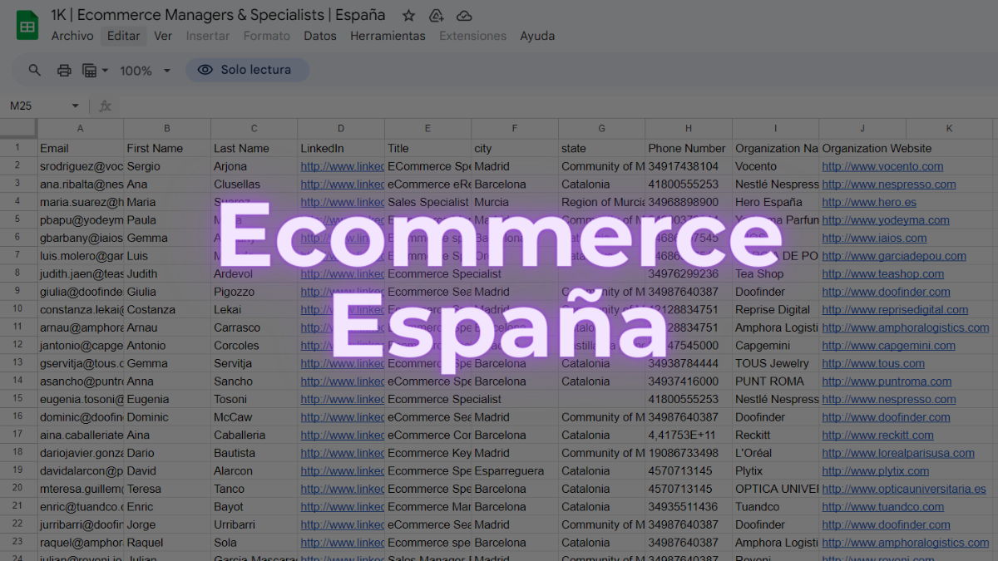This screenshot has height=561, width=998.
Task: Select the 'PUNT ROMA' organization cell
Action: point(775,381)
